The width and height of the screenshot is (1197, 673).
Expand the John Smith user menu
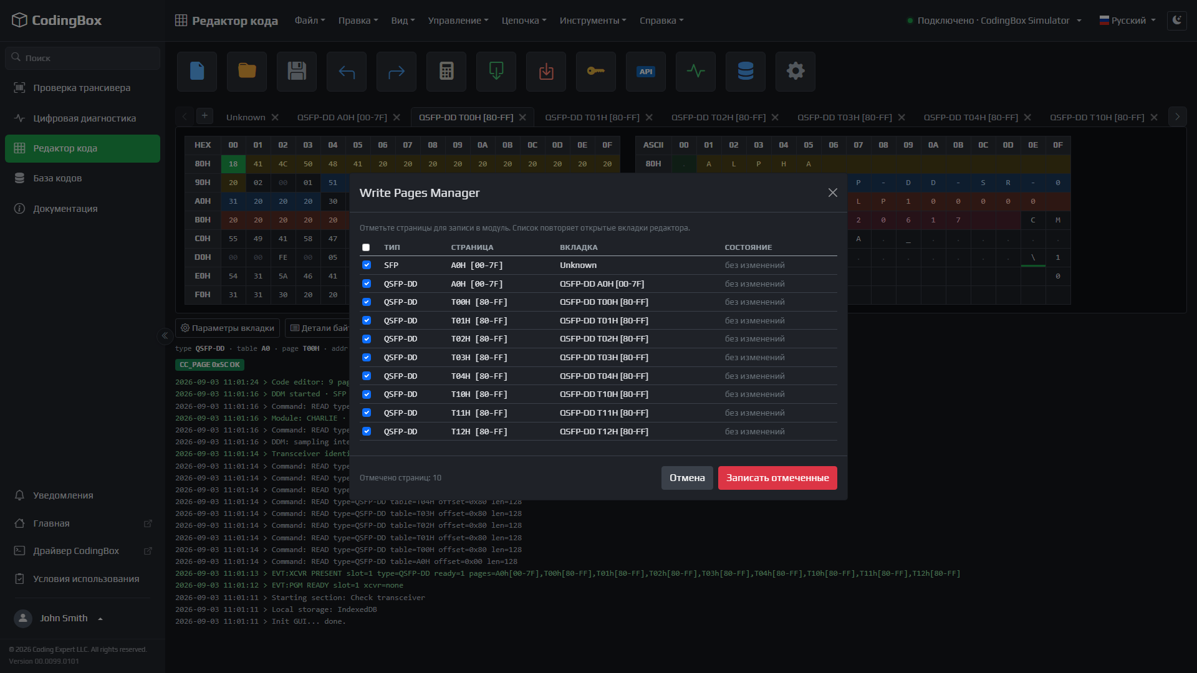[x=59, y=618]
